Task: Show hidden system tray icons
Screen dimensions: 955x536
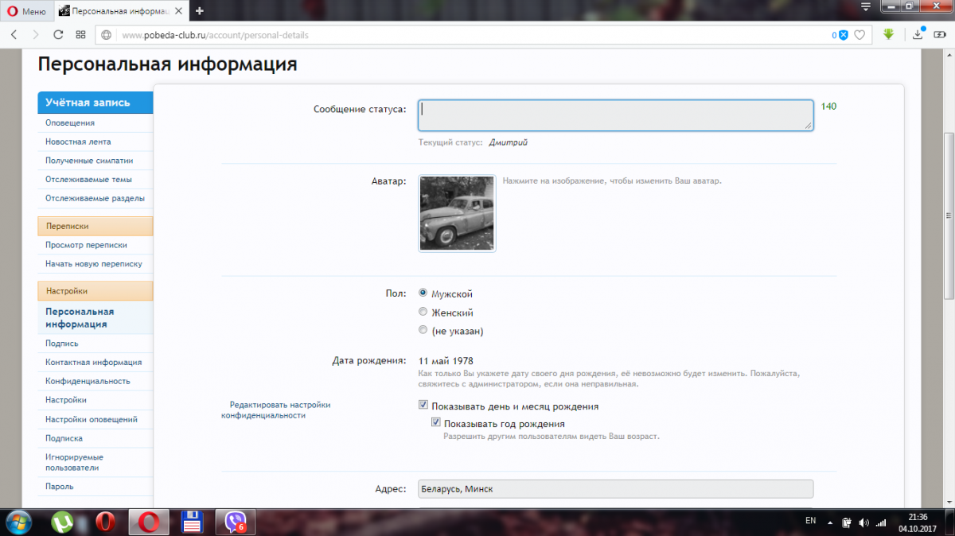Action: tap(830, 522)
